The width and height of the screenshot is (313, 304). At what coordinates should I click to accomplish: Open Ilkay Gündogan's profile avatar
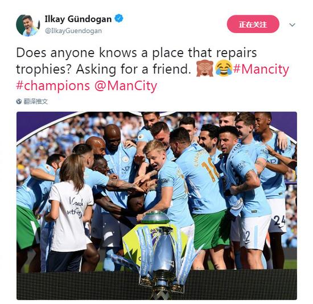[x=28, y=25]
